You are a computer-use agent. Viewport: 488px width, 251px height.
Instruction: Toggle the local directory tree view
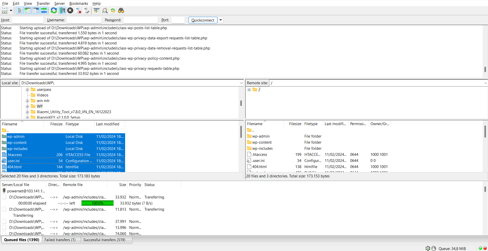tap(27, 10)
